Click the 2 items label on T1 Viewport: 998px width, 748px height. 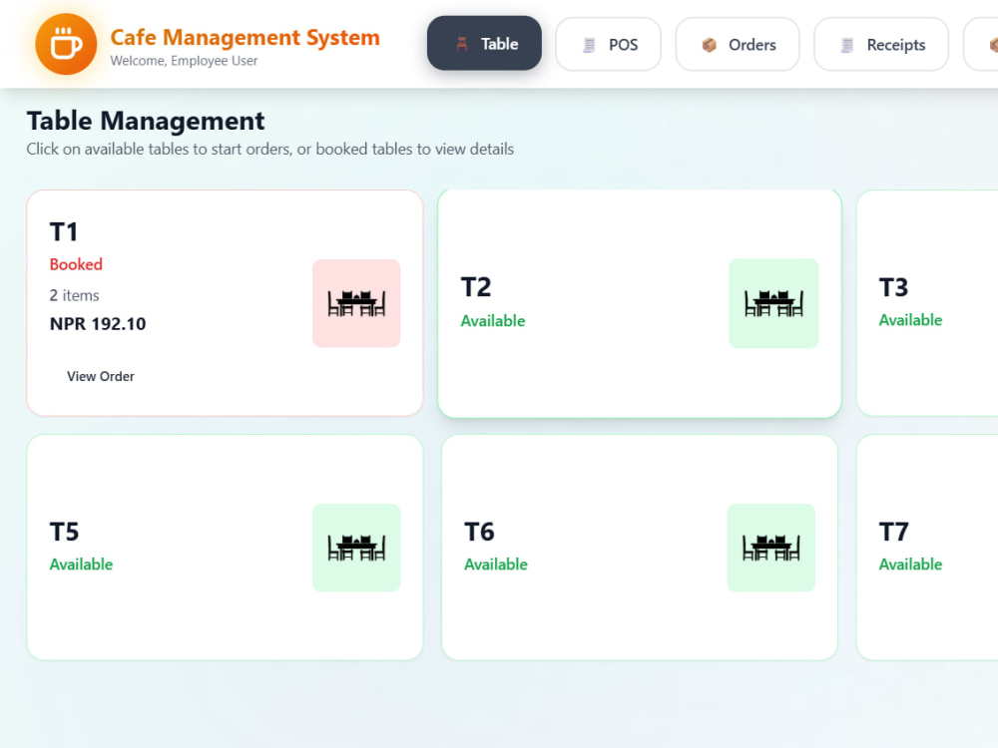75,296
